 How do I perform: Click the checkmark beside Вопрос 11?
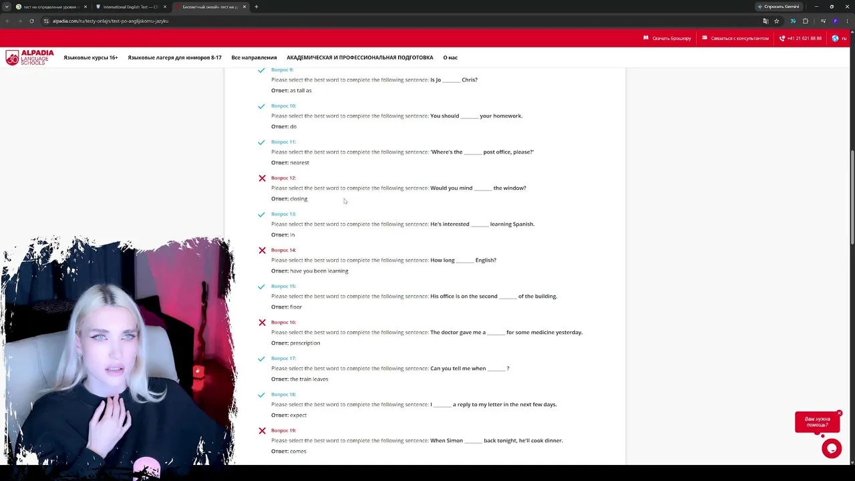pyautogui.click(x=261, y=142)
